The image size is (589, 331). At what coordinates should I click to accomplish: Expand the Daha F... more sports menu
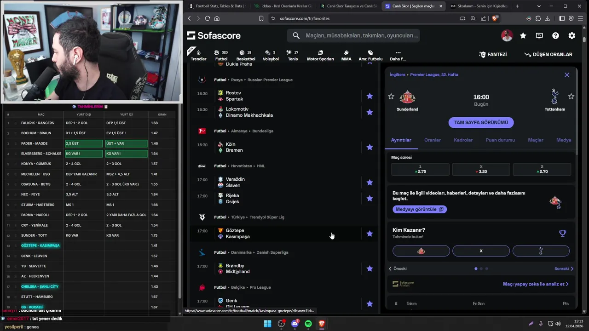tap(398, 55)
